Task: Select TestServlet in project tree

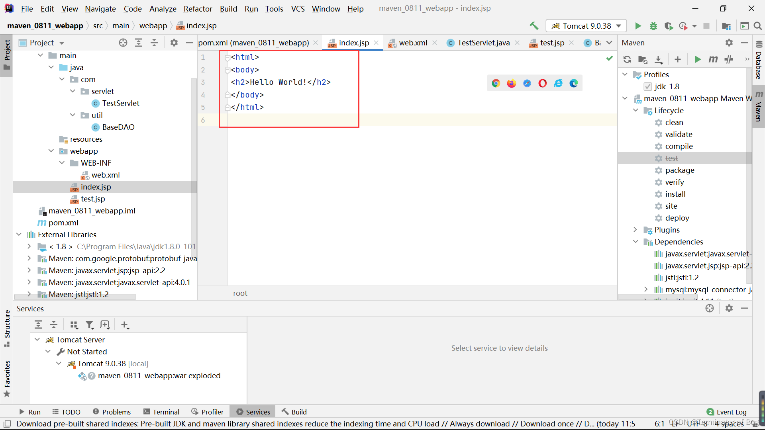Action: click(120, 103)
